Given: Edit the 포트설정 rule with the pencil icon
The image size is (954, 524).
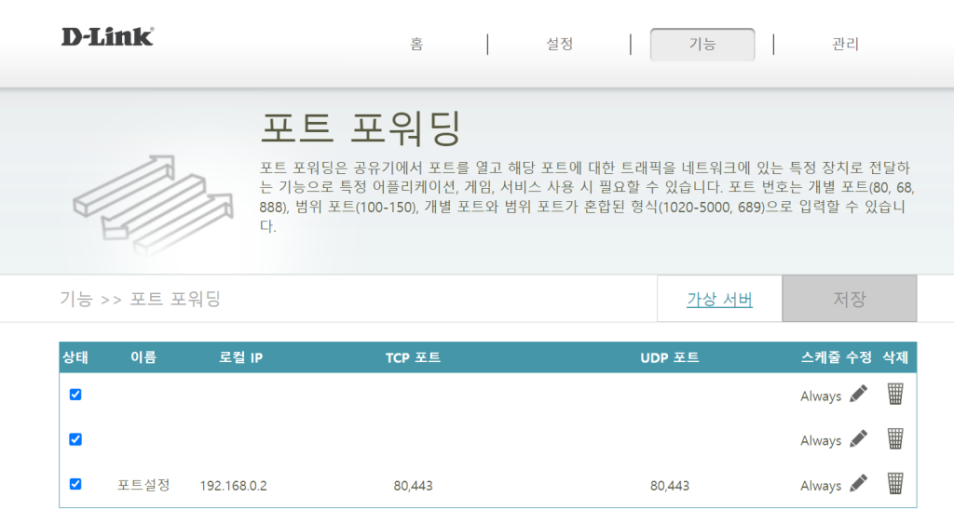Looking at the screenshot, I should pyautogui.click(x=858, y=484).
